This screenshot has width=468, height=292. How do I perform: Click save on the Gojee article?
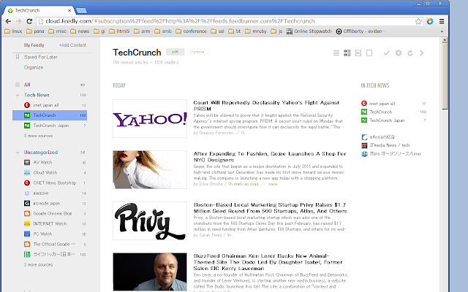pos(273,184)
